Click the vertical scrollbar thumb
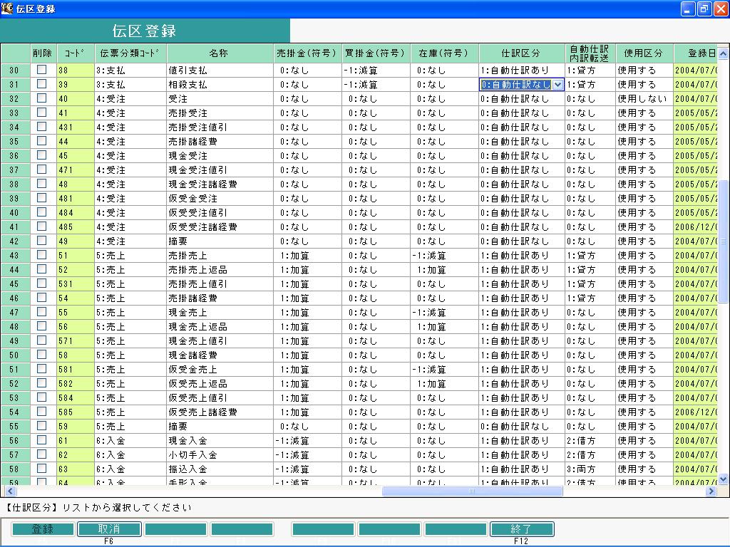Viewport: 730px width, 547px height. tap(723, 242)
